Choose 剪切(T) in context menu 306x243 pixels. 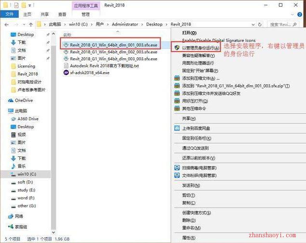[x=188, y=195]
